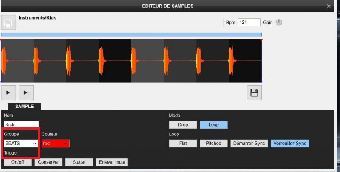
Task: Switch to the SAMPLE tab
Action: [x=24, y=107]
